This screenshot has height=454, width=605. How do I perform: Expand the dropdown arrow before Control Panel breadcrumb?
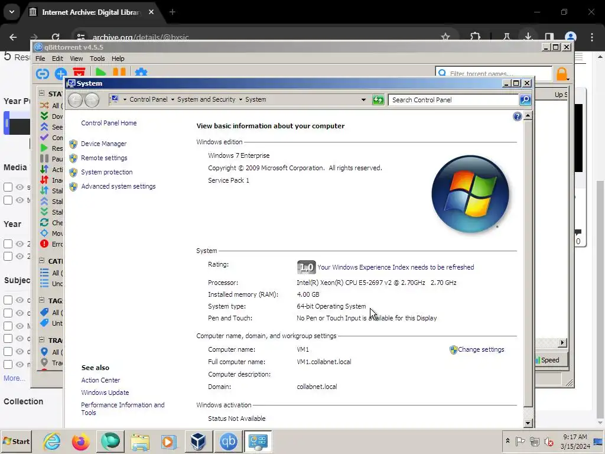125,99
